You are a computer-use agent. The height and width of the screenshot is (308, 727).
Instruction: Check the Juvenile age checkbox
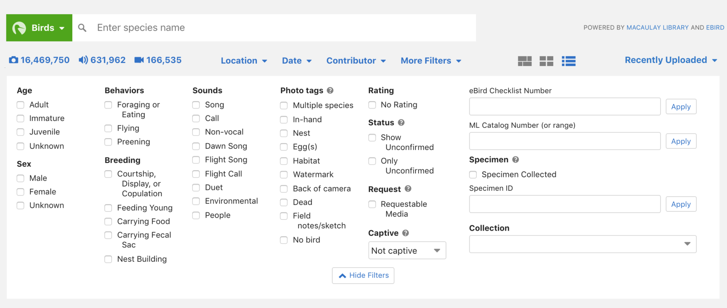pyautogui.click(x=21, y=132)
